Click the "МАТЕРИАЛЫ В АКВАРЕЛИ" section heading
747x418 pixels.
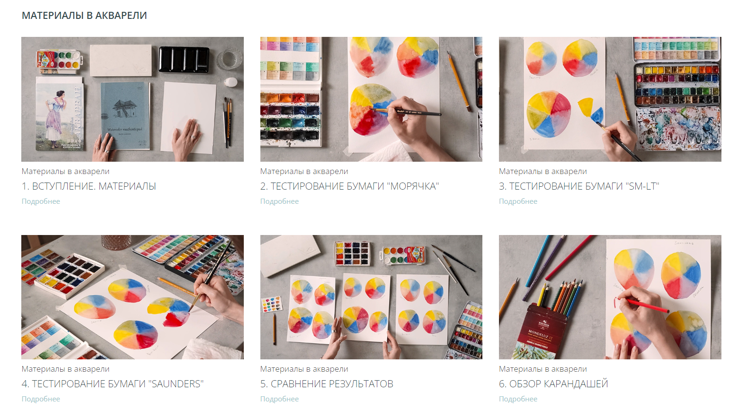pyautogui.click(x=84, y=16)
